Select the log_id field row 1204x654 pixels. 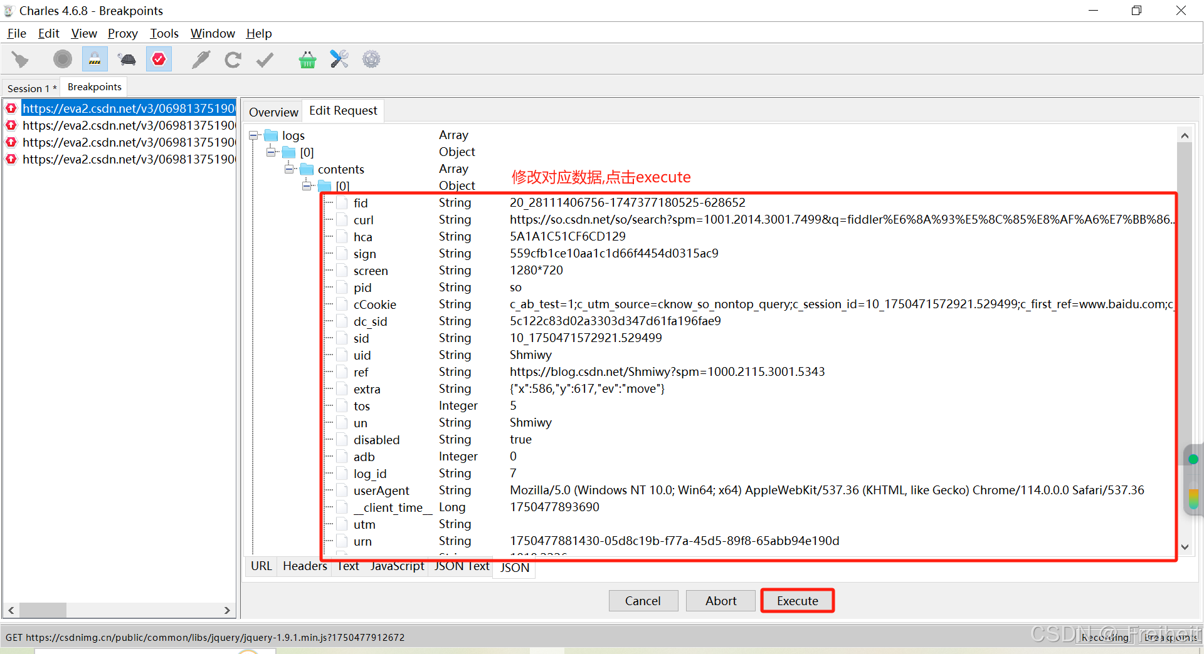point(748,474)
